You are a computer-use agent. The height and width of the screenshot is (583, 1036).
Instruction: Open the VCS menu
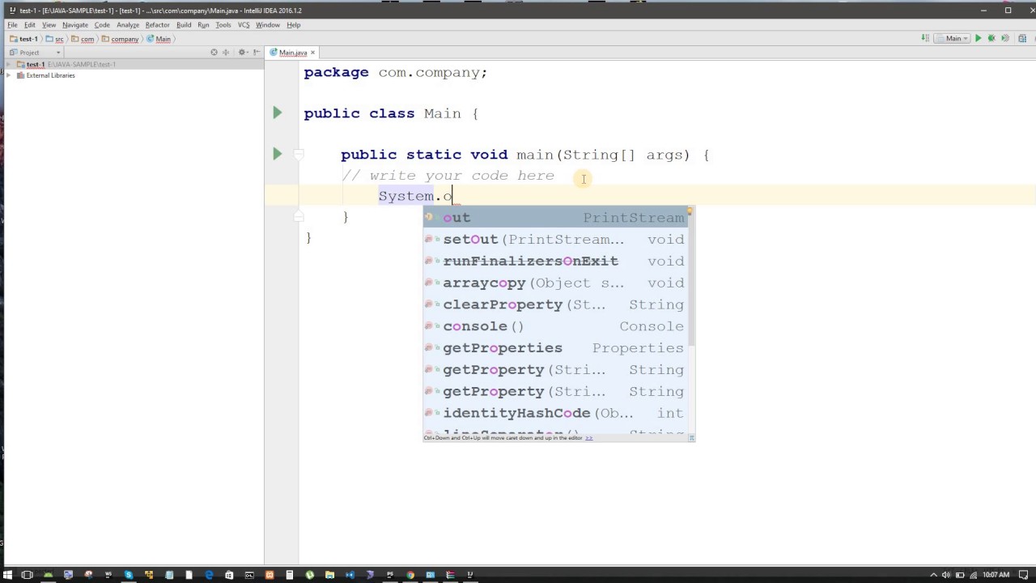pyautogui.click(x=244, y=25)
